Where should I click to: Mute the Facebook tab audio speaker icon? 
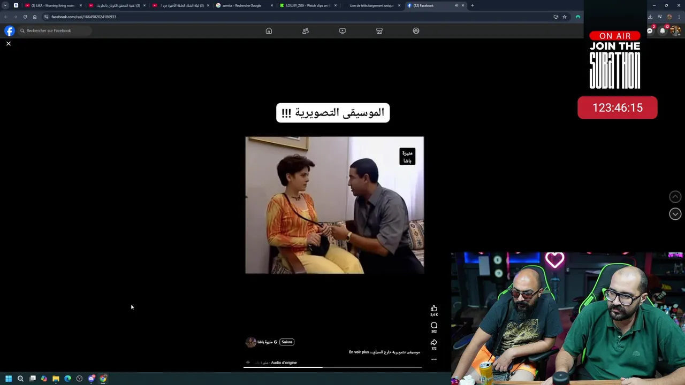click(x=456, y=5)
